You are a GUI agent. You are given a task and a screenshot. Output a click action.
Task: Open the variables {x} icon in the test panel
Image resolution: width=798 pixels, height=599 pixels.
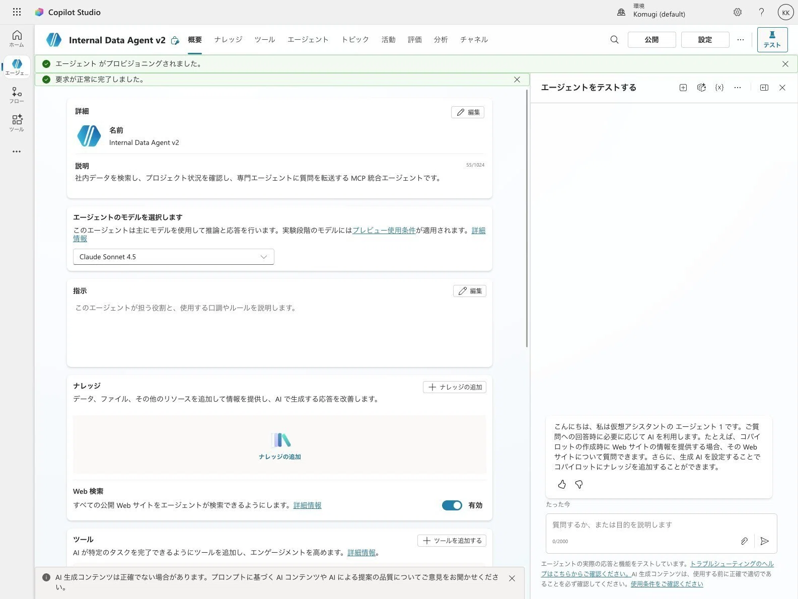719,88
